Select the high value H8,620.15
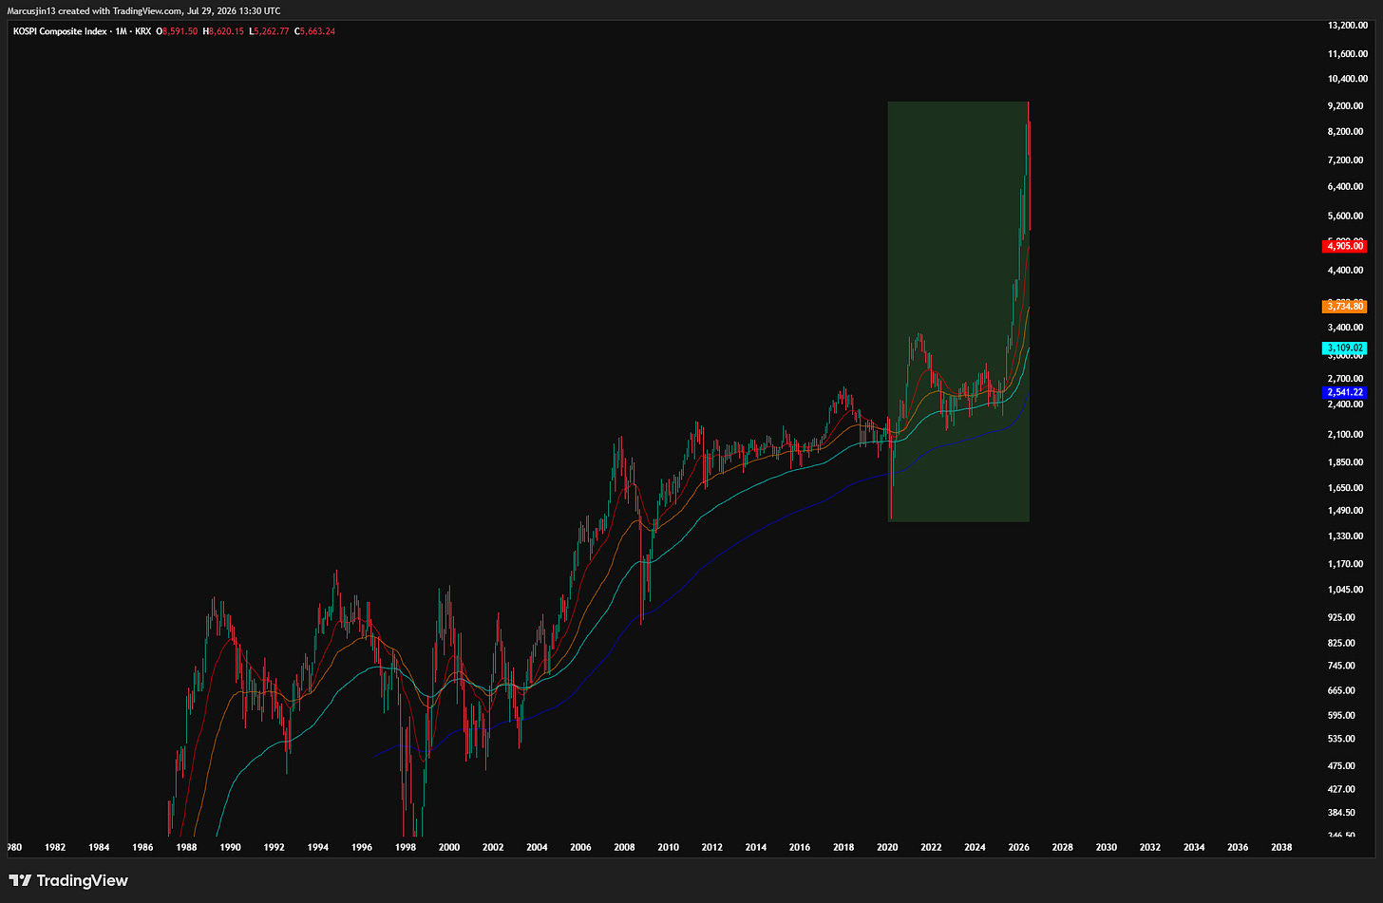 [x=223, y=31]
